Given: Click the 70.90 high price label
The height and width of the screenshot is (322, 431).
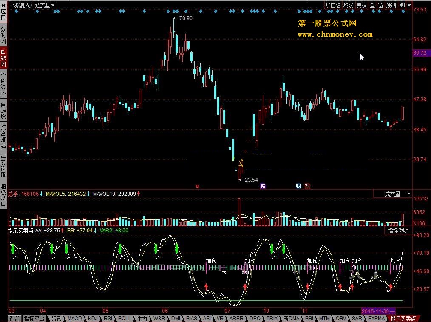Looking at the screenshot, I should coord(186,18).
